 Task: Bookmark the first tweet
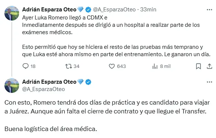(198, 66)
